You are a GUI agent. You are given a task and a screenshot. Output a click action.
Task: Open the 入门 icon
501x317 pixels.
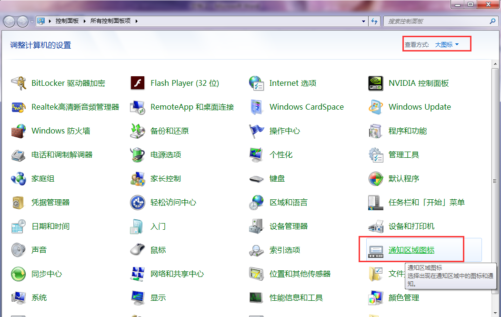click(137, 226)
